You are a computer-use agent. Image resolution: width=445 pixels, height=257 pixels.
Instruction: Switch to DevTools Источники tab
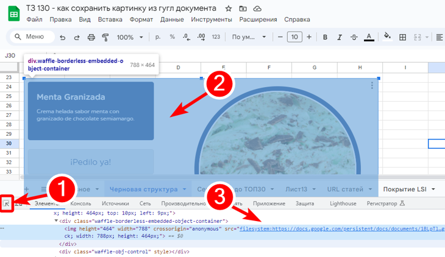pyautogui.click(x=115, y=203)
